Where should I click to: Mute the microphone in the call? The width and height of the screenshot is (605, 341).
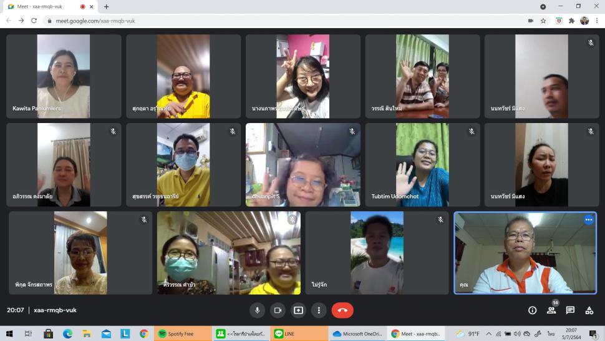(257, 310)
